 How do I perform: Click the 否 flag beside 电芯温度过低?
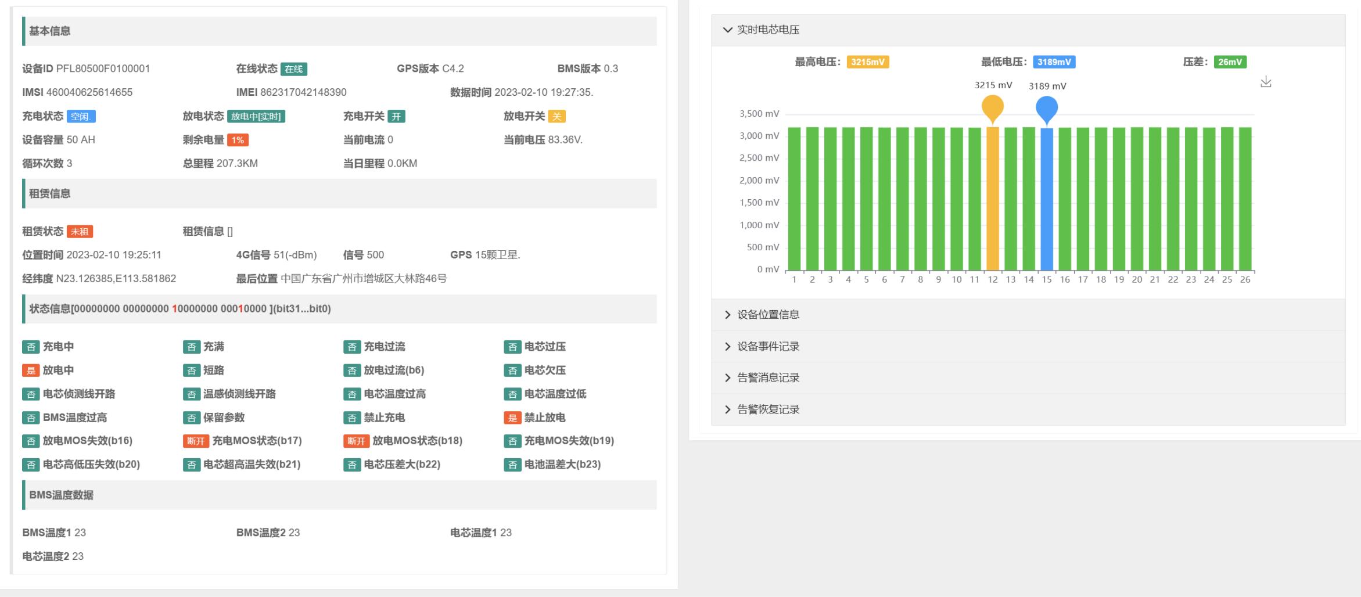point(512,394)
